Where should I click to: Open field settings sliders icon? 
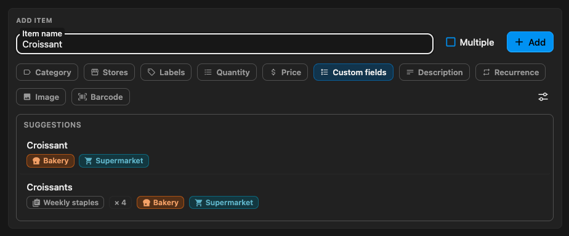[543, 97]
